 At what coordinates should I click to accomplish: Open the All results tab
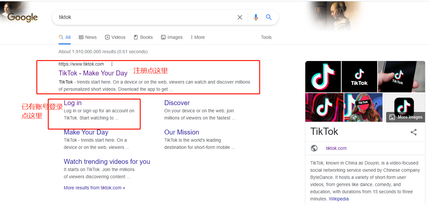[x=65, y=37]
